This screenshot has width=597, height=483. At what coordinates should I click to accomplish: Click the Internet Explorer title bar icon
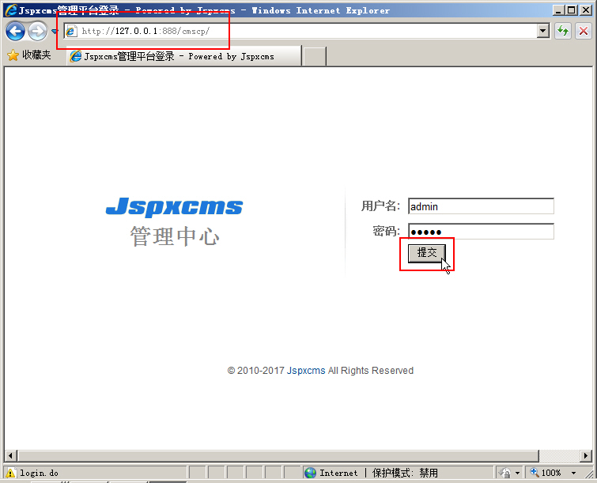click(x=11, y=10)
